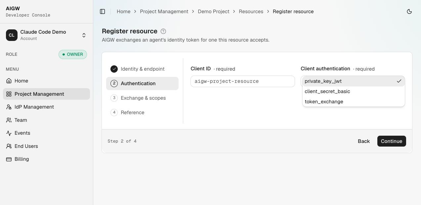Click the 'Step 2 of 4' text

click(122, 141)
